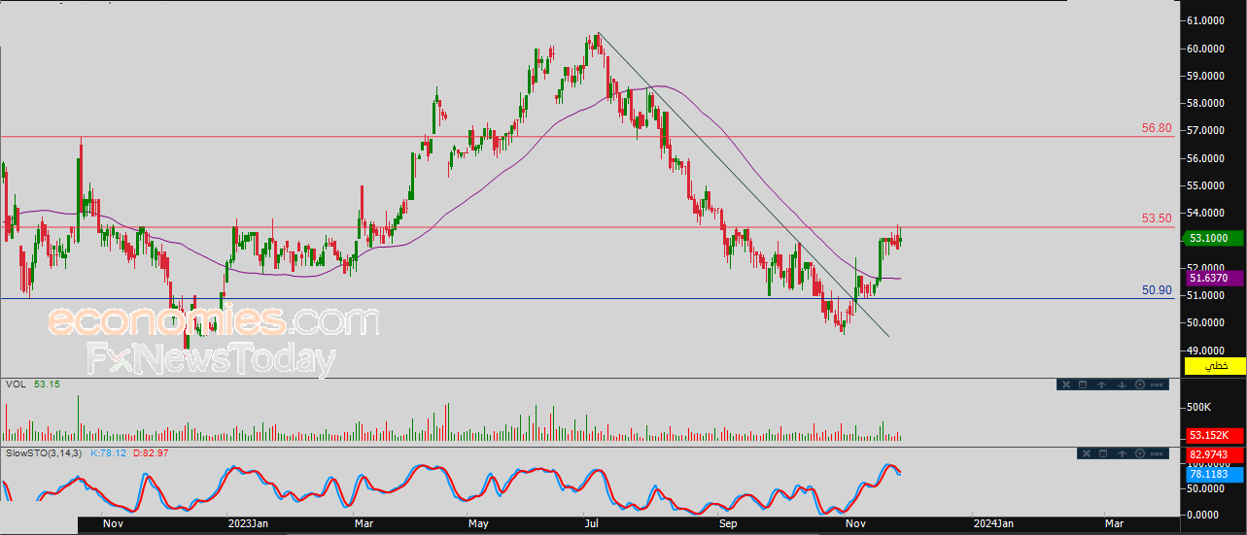Click the blue 78.1183 stochastic tag
The height and width of the screenshot is (535, 1247).
1215,474
